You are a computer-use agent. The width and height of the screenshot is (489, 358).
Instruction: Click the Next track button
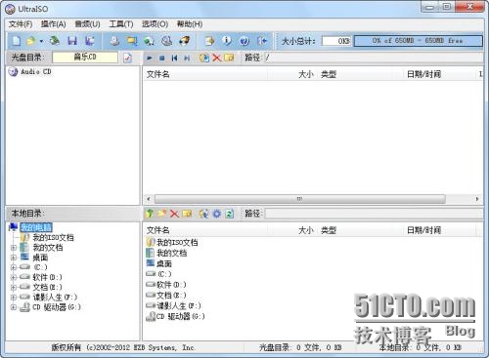tap(187, 58)
